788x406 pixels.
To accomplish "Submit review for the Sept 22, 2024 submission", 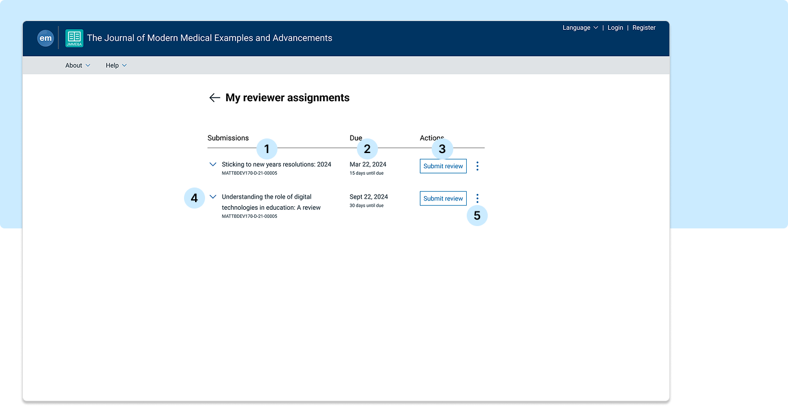I will [443, 199].
